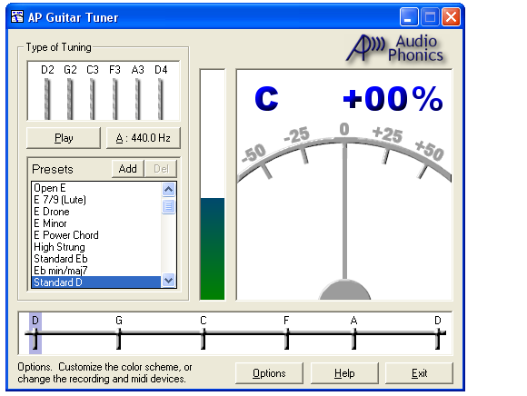Minimize the AP Guitar Tuner window
Image resolution: width=527 pixels, height=396 pixels.
pyautogui.click(x=409, y=16)
